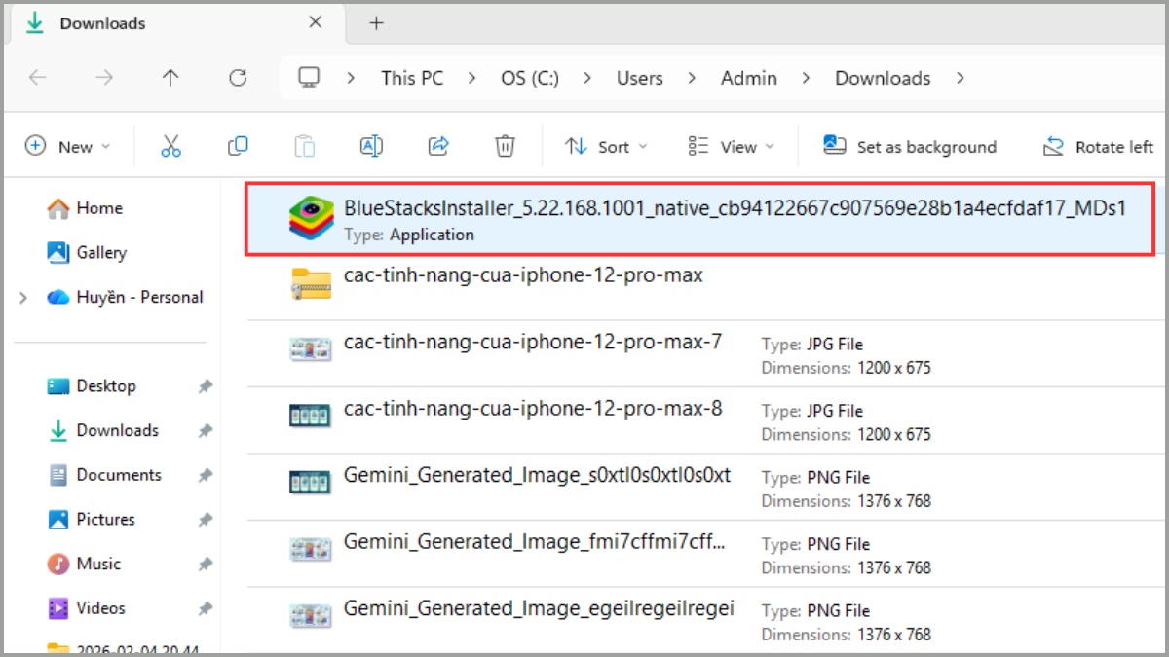Screen dimensions: 1169x657
Task: Select file name Gemini_Generated_Image_s0xtl0s0xtl0s0xt
Action: pos(537,476)
